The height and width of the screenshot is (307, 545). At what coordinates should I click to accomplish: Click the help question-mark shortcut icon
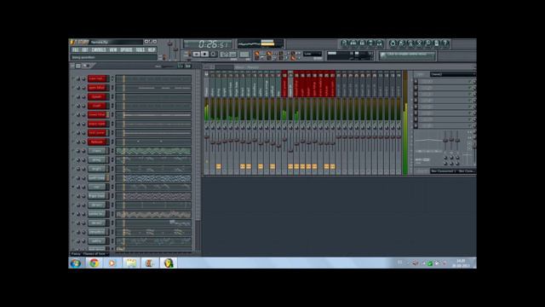click(445, 43)
